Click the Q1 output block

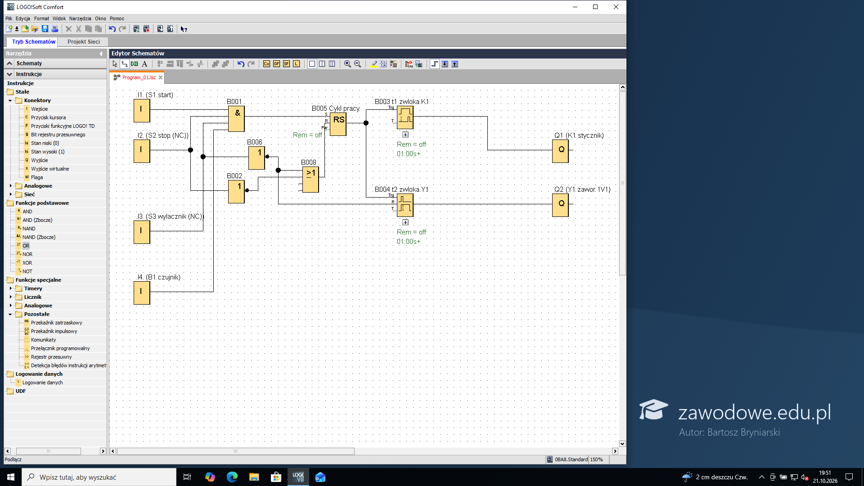tap(560, 151)
